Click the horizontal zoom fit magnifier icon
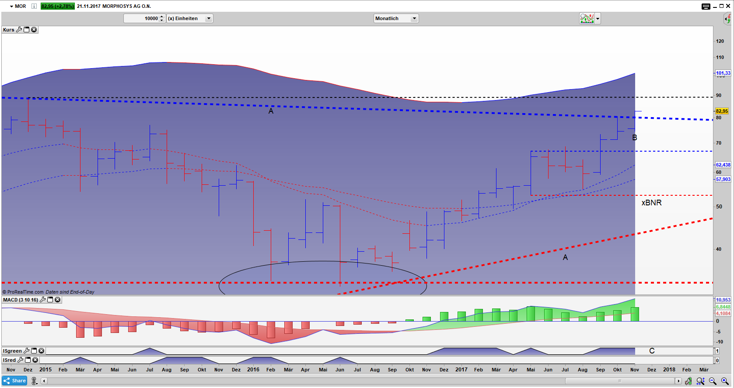This screenshot has height=388, width=734. [701, 381]
